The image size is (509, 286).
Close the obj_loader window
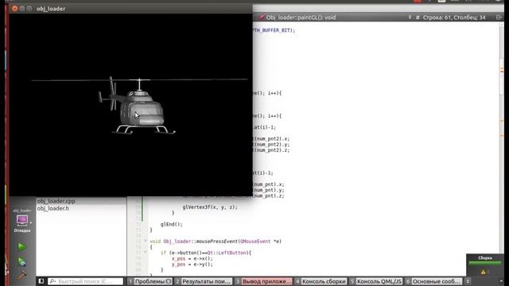[14, 9]
